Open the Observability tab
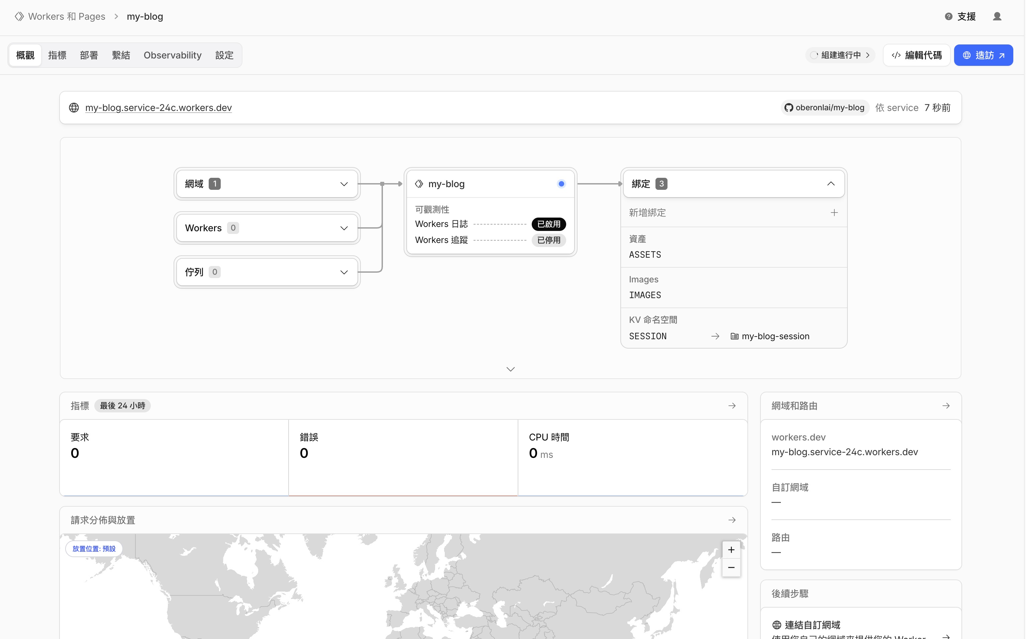 pos(172,55)
